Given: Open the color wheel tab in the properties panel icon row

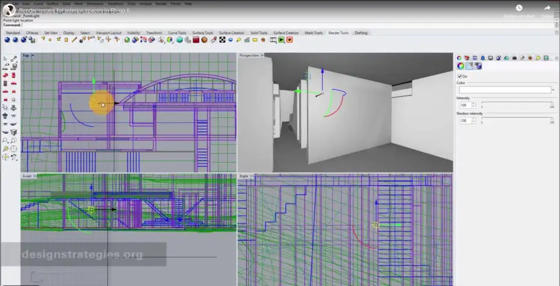Looking at the screenshot, I should pyautogui.click(x=459, y=58).
